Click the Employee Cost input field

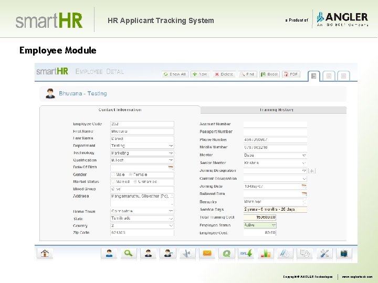click(x=260, y=233)
